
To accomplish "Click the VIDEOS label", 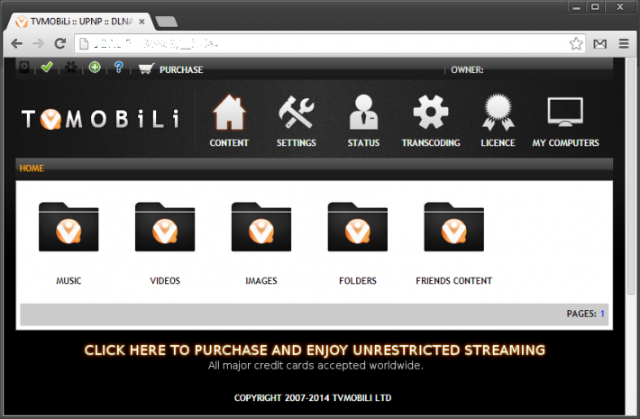I will [x=165, y=281].
